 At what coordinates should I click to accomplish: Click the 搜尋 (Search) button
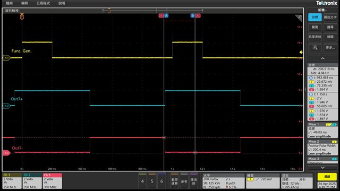(330, 27)
